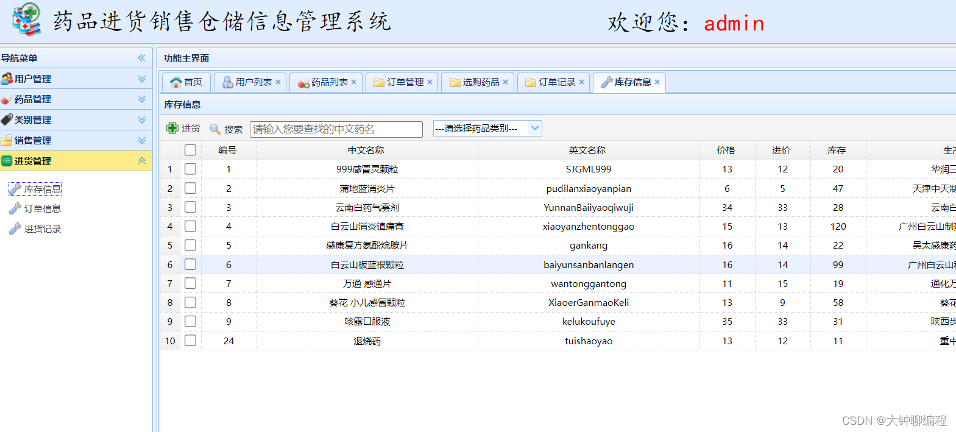Click the wrench icon beside 进货记录
Screen dimensions: 956x432
point(15,229)
